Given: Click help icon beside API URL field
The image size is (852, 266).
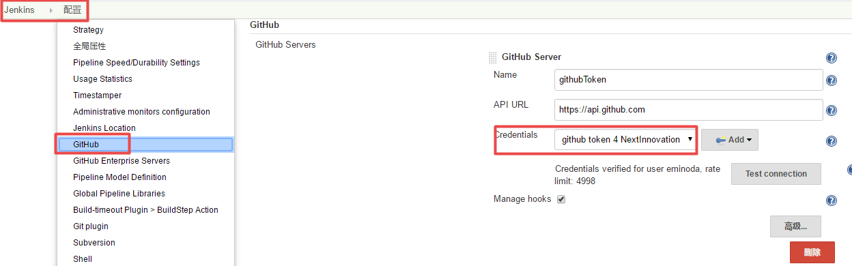Looking at the screenshot, I should [x=831, y=110].
